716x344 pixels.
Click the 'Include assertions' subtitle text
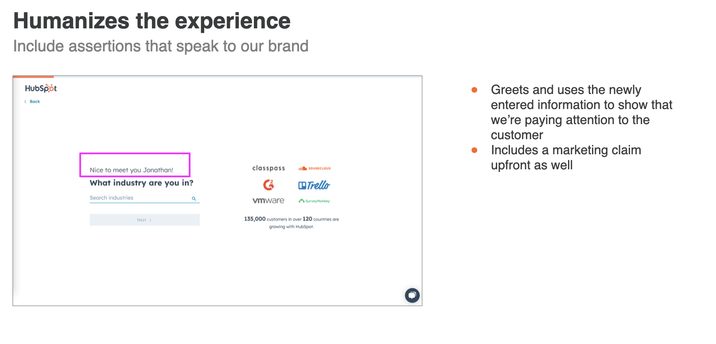[161, 46]
